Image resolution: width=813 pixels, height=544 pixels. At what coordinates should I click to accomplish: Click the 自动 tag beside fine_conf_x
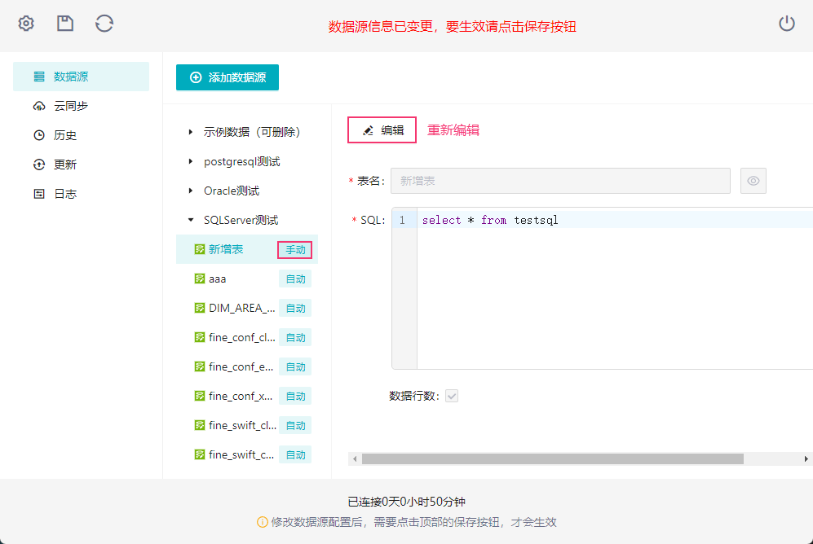click(295, 396)
